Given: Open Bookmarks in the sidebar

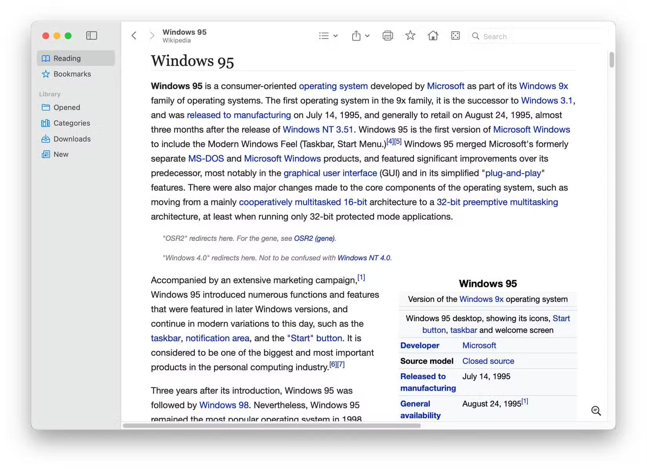Looking at the screenshot, I should point(76,74).
